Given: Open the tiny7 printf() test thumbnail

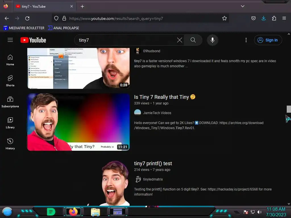Looking at the screenshot, I should pyautogui.click(x=78, y=183).
